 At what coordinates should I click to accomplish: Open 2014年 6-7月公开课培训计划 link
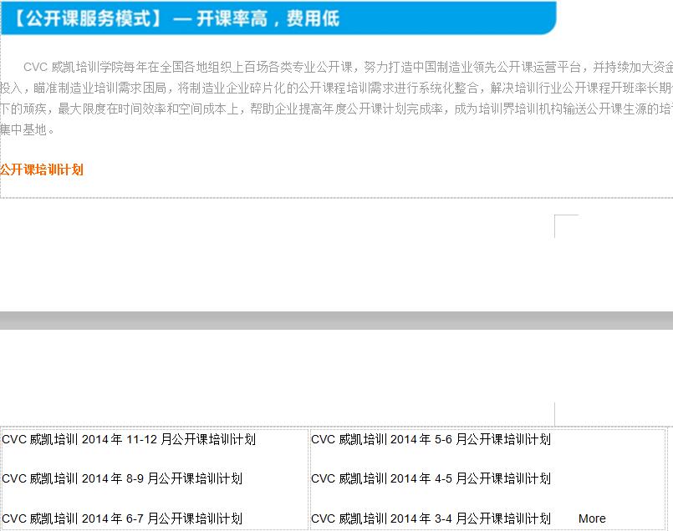122,518
